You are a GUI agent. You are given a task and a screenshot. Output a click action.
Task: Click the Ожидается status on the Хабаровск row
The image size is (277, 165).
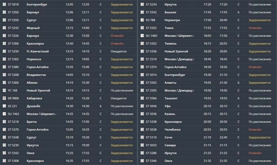pyautogui.click(x=118, y=98)
